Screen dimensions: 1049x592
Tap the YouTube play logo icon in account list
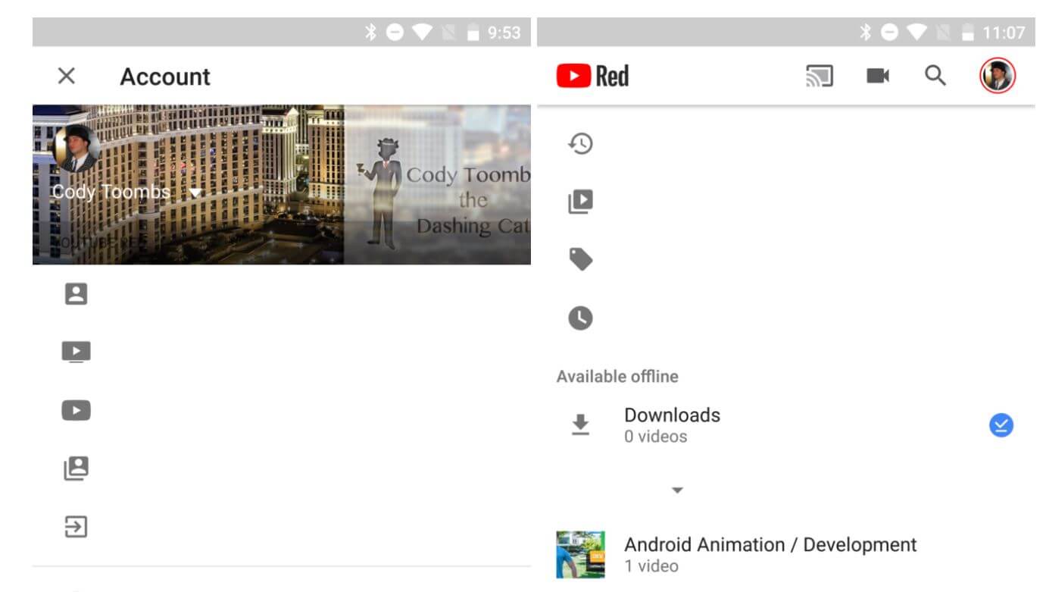(x=76, y=410)
